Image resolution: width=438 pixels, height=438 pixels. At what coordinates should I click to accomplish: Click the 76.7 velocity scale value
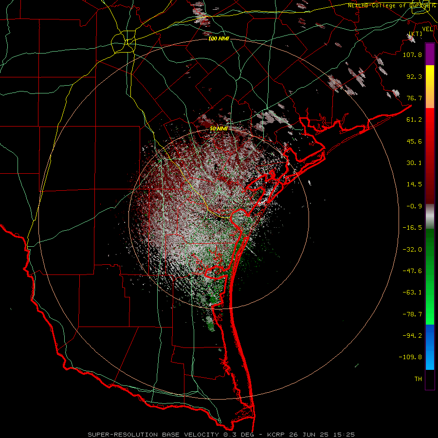[414, 98]
